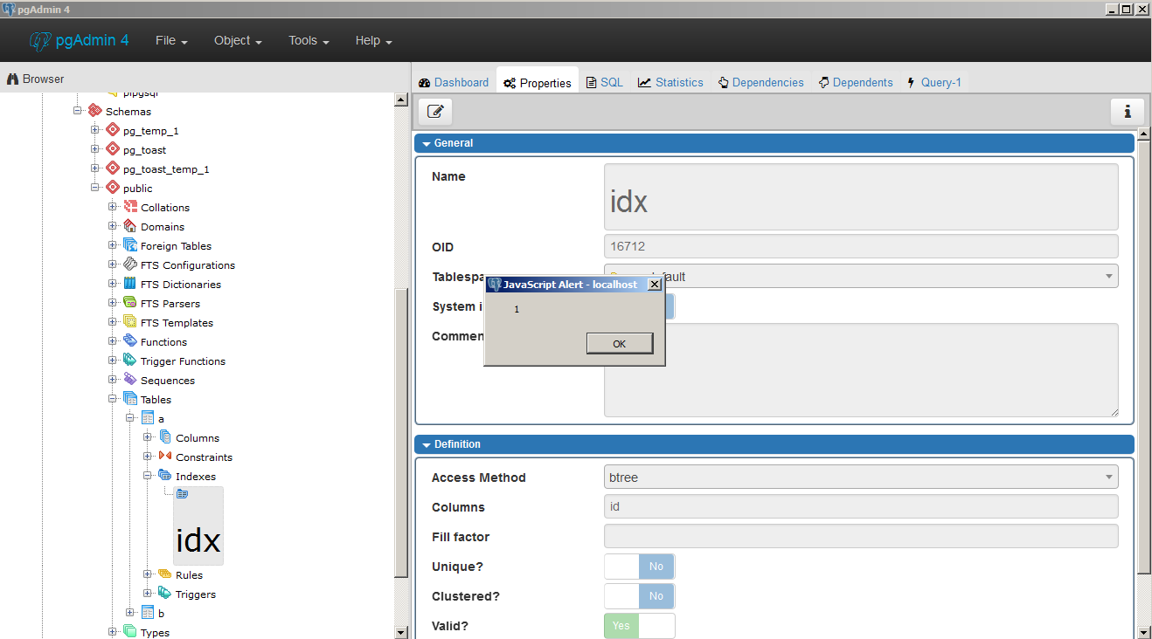Open the Tools menu
The image size is (1152, 639).
click(x=309, y=41)
